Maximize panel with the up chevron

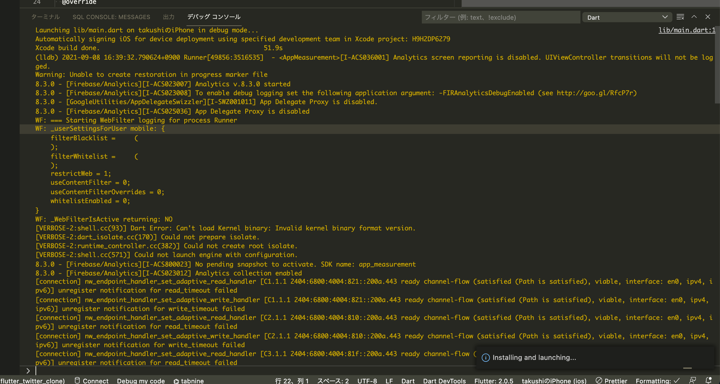click(694, 17)
